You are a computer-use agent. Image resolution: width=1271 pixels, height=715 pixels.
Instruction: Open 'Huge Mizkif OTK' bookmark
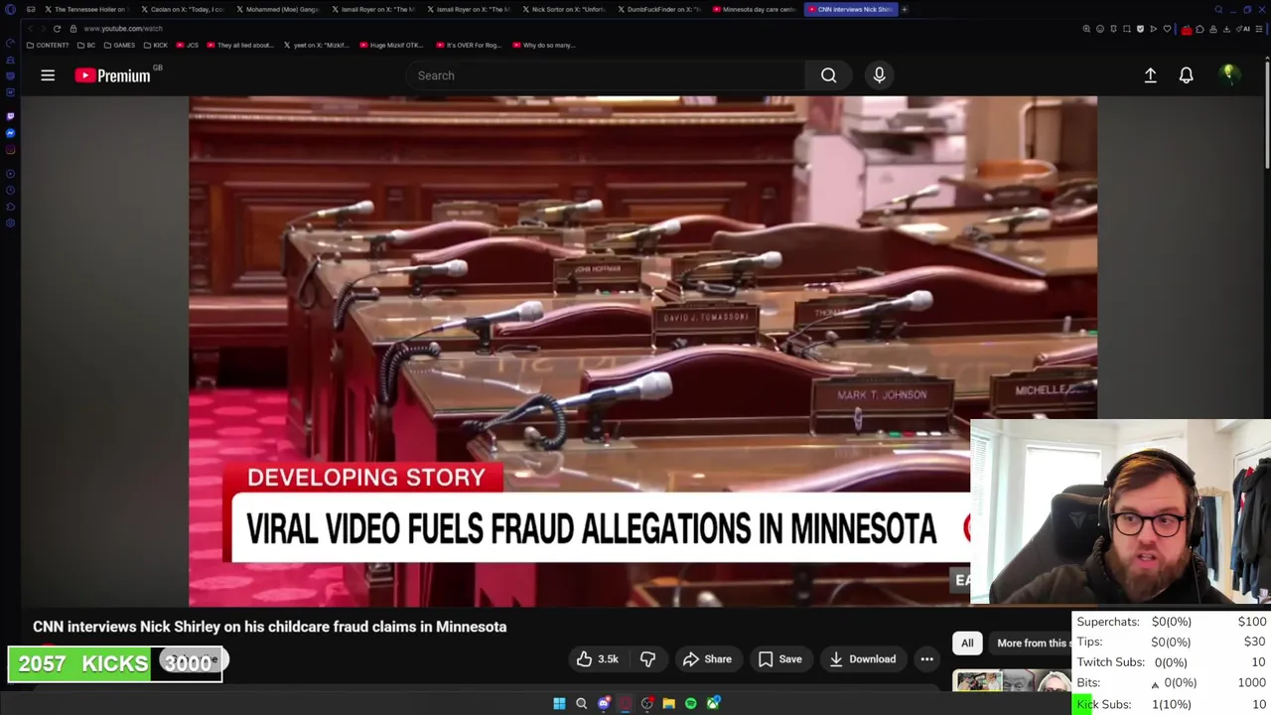click(391, 45)
